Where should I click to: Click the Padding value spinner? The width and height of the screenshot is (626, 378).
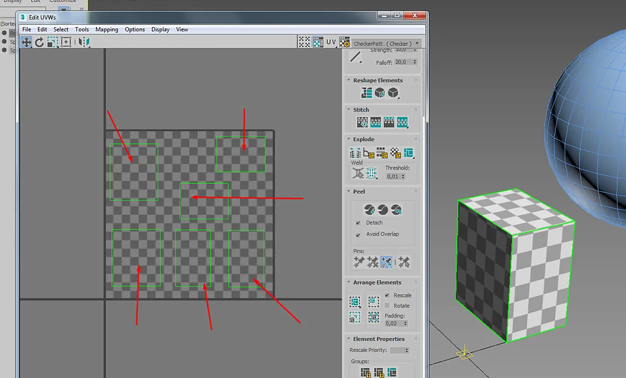[406, 323]
